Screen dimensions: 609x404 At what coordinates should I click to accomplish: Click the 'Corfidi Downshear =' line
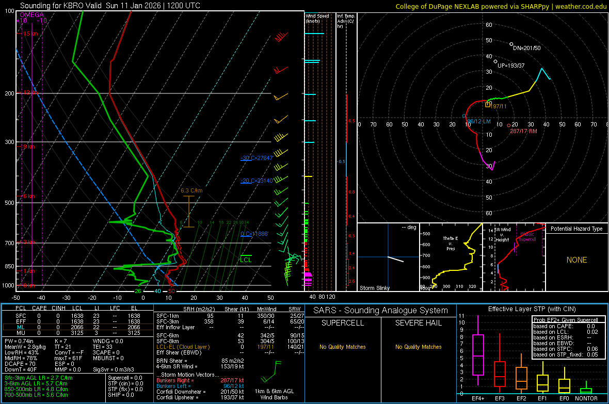click(x=200, y=392)
